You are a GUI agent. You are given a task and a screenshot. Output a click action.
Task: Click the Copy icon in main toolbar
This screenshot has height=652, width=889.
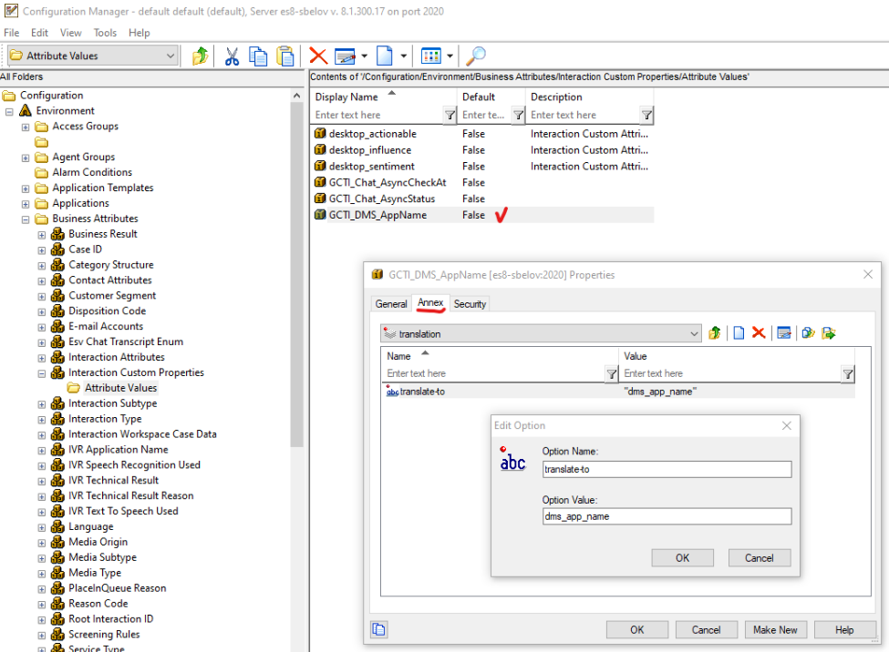(258, 56)
